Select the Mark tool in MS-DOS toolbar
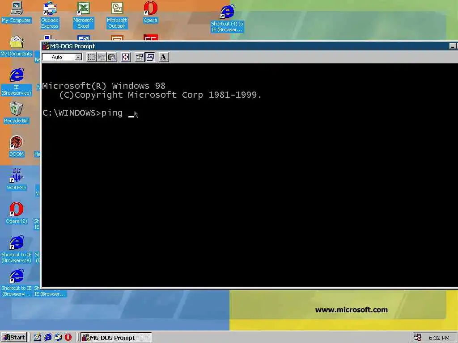 click(91, 57)
